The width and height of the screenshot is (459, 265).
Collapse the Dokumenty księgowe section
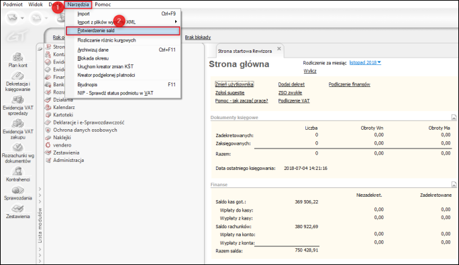pos(454,117)
